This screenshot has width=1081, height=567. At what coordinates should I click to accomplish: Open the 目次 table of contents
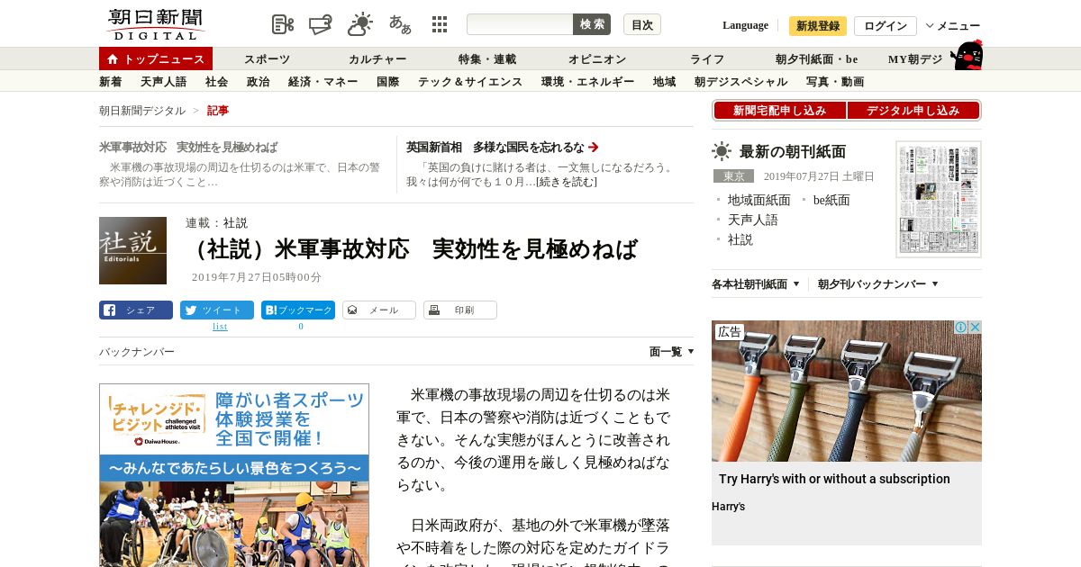pos(642,24)
